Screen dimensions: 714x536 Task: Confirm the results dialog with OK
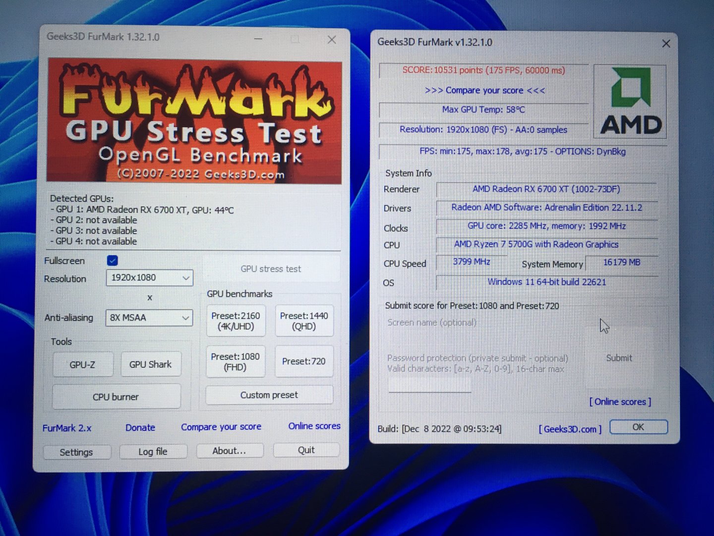[x=639, y=427]
